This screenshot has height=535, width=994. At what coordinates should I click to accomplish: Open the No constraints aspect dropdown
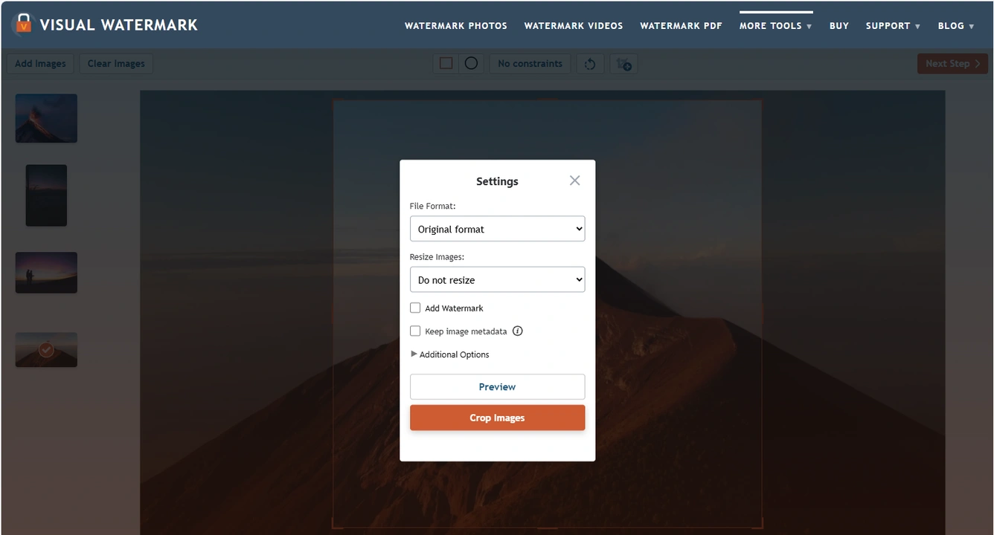pyautogui.click(x=530, y=64)
